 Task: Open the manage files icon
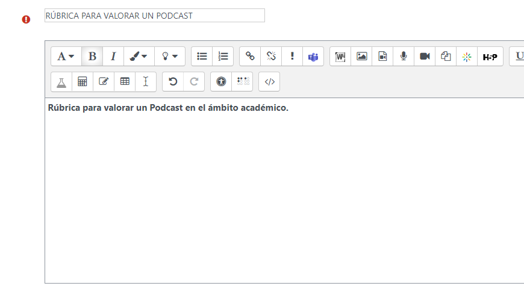(x=446, y=57)
